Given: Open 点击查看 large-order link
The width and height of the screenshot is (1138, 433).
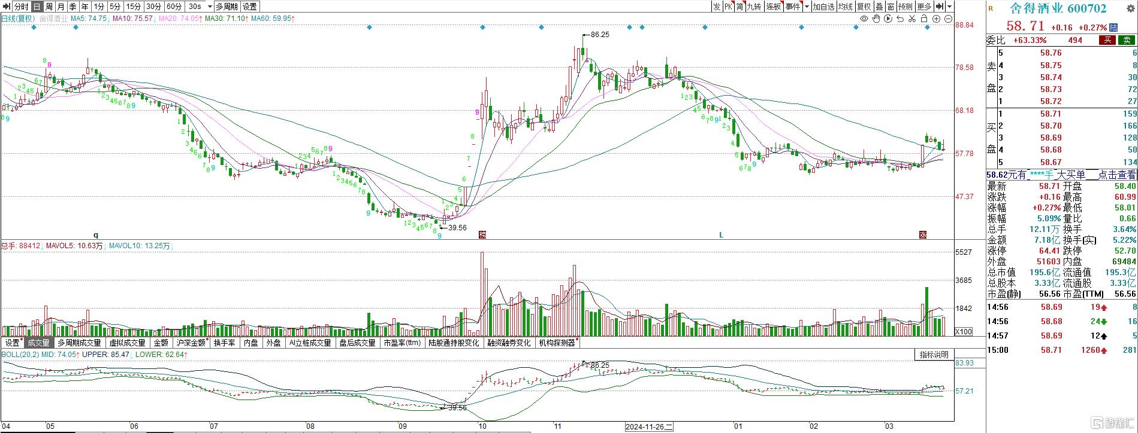Looking at the screenshot, I should (1117, 175).
